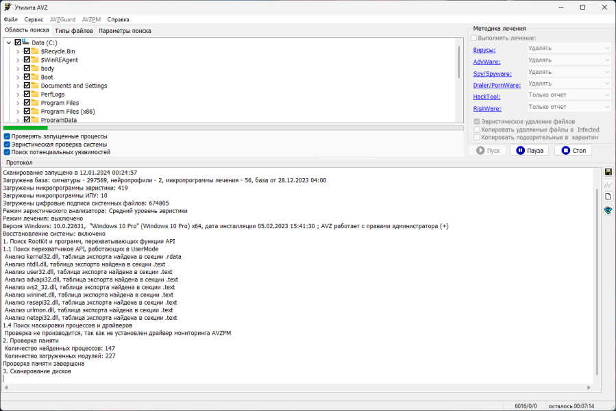The height and width of the screenshot is (411, 616).
Task: Select the 'Область поиска' tab
Action: (x=27, y=30)
